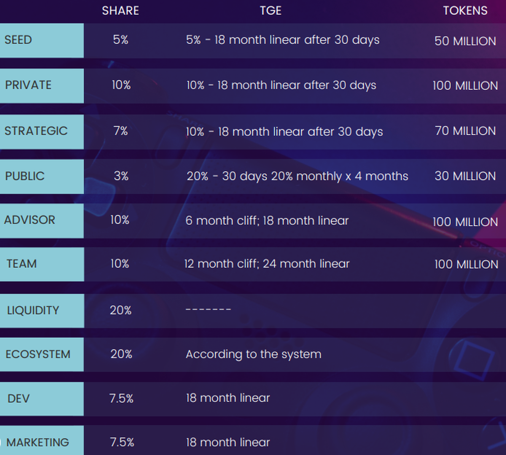506x455 pixels.
Task: Click the 7% share value for STRATEGIC
Action: pyautogui.click(x=121, y=131)
